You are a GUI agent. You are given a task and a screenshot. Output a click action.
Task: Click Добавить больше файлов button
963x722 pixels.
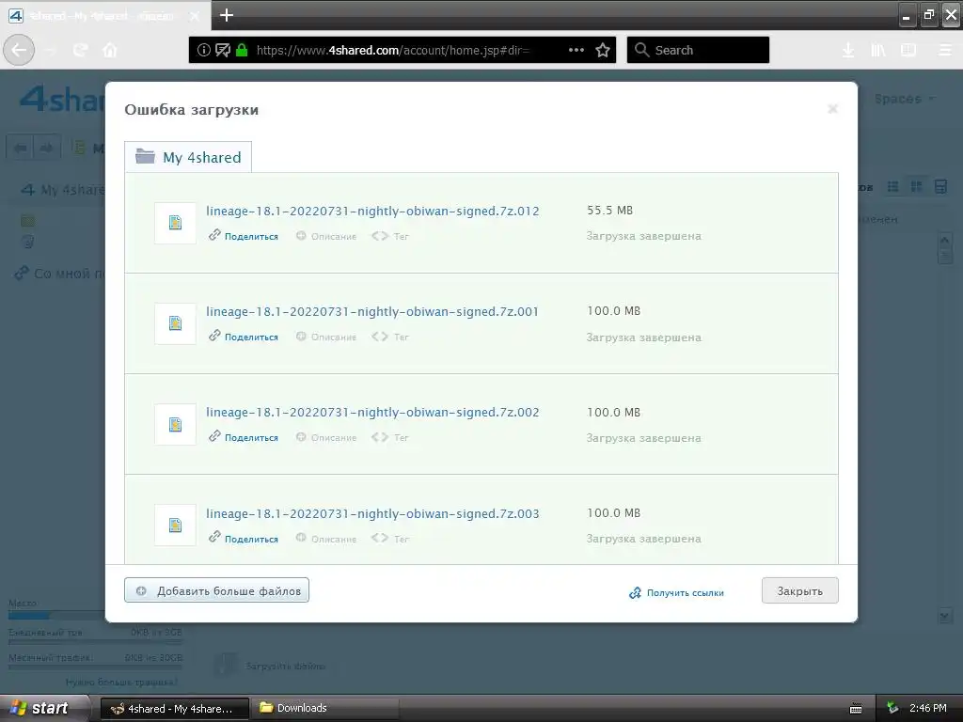[x=217, y=590]
